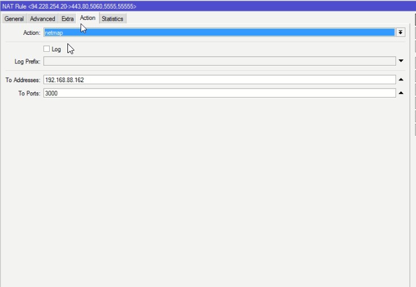The width and height of the screenshot is (416, 287).
Task: Collapse the To Addresses arrow
Action: 401,79
